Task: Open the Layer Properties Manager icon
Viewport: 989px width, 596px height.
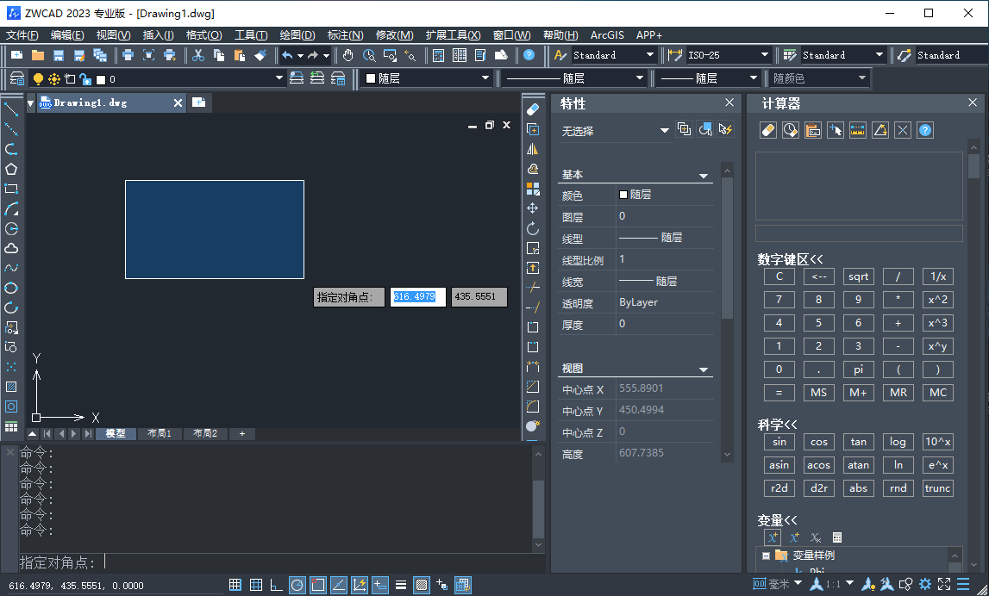Action: (x=17, y=78)
